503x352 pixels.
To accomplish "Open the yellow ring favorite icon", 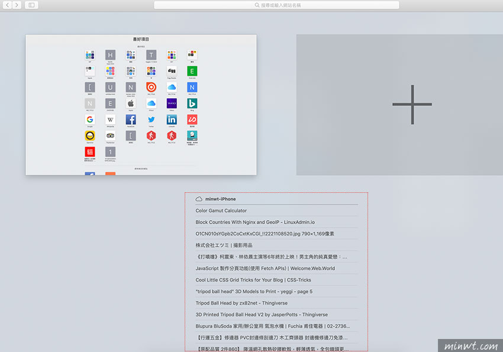I will [x=90, y=135].
